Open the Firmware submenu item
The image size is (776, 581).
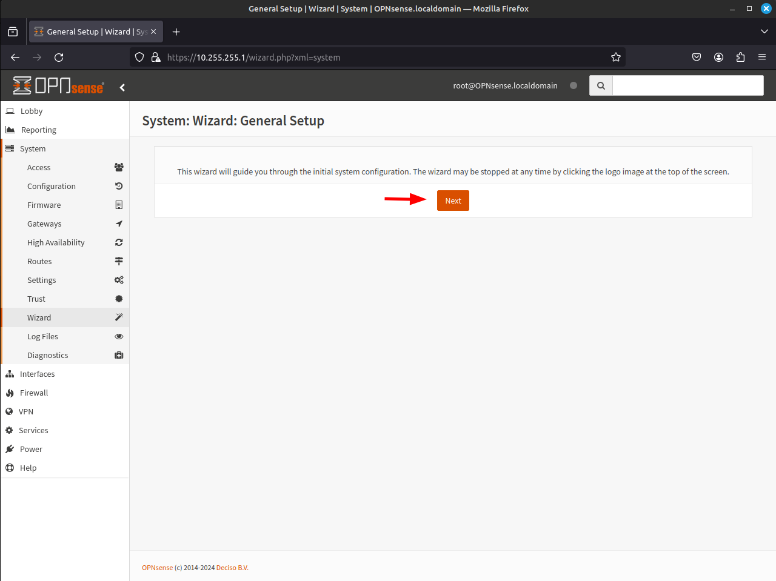pyautogui.click(x=44, y=205)
